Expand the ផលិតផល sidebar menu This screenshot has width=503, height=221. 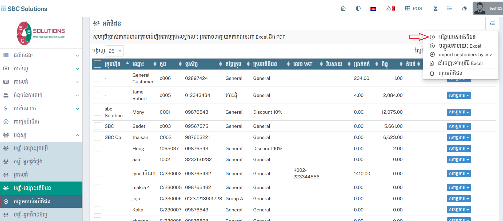tap(41, 55)
